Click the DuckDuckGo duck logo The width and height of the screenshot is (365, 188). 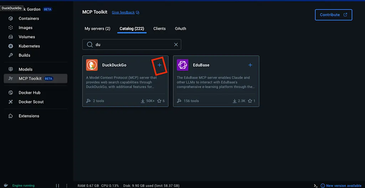click(x=92, y=65)
